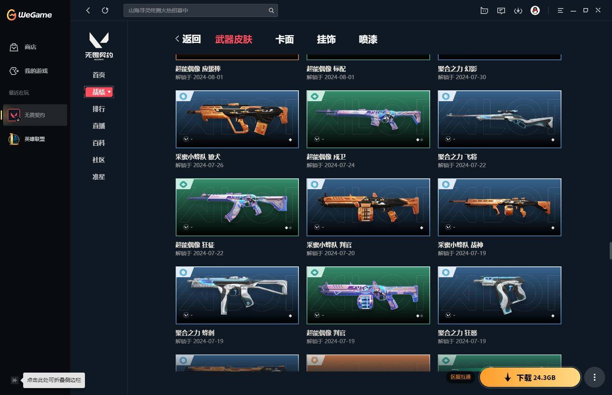Refresh the current page
The width and height of the screenshot is (612, 395).
(x=105, y=10)
